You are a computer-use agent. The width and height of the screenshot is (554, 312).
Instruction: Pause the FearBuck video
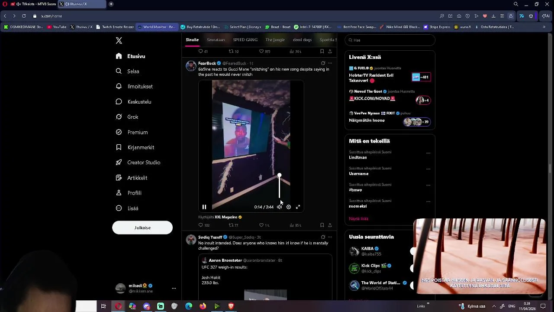204,207
